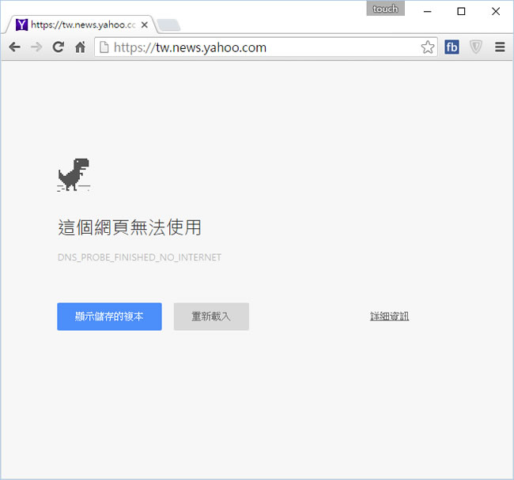
Task: Click the back arrow navigation button
Action: click(14, 47)
